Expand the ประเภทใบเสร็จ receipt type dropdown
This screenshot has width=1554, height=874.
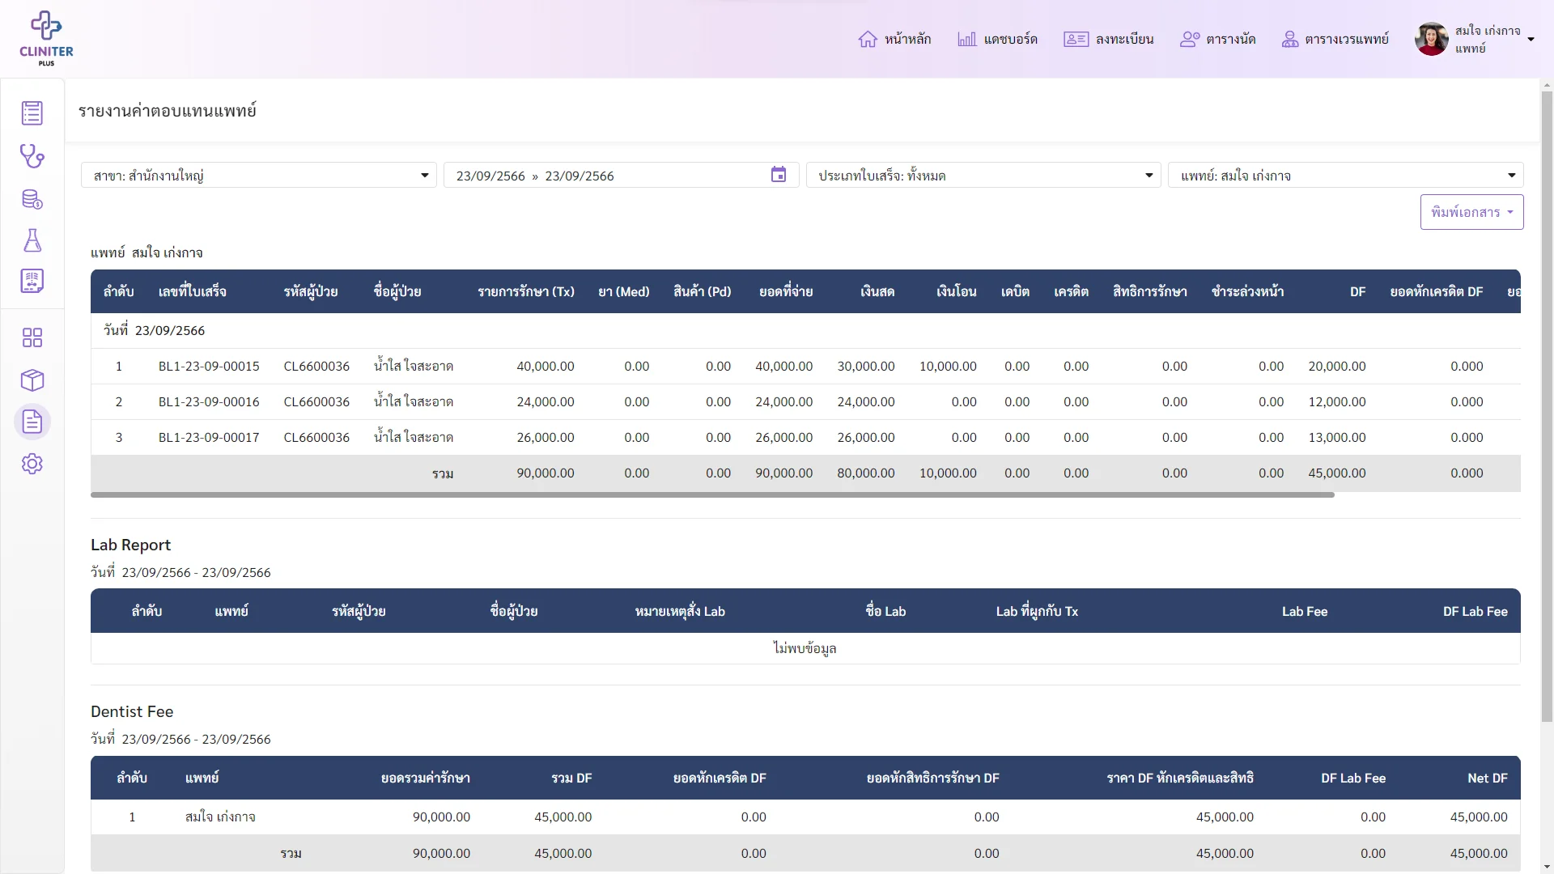983,176
